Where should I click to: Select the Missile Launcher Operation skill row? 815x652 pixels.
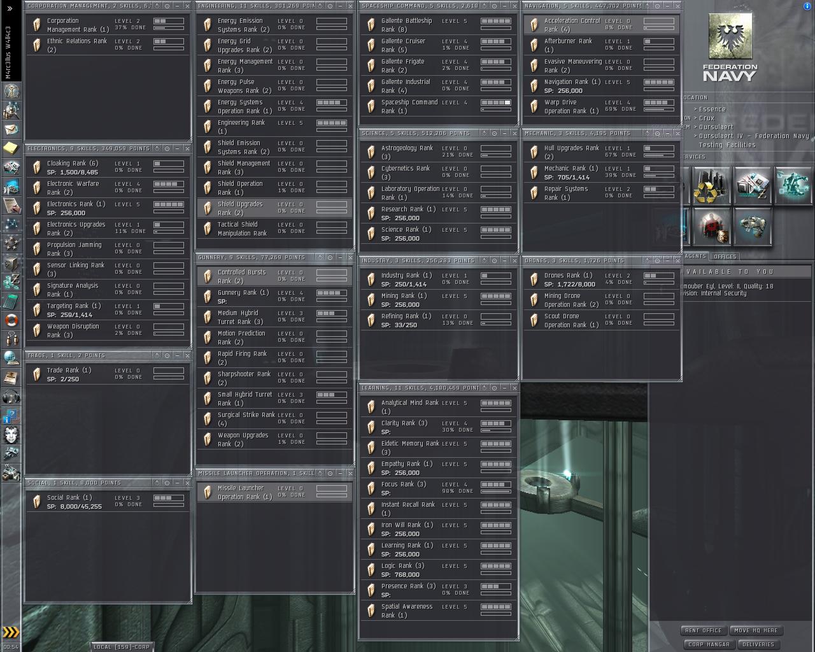click(274, 492)
